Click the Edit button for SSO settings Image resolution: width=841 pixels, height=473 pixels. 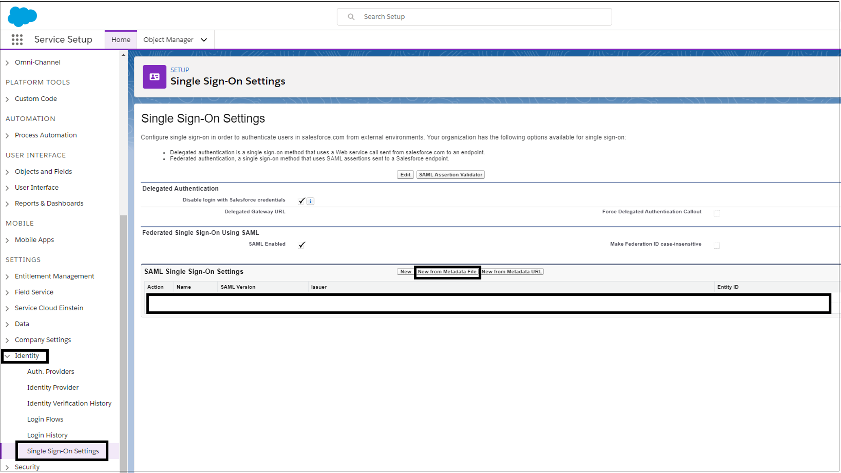[x=405, y=174]
